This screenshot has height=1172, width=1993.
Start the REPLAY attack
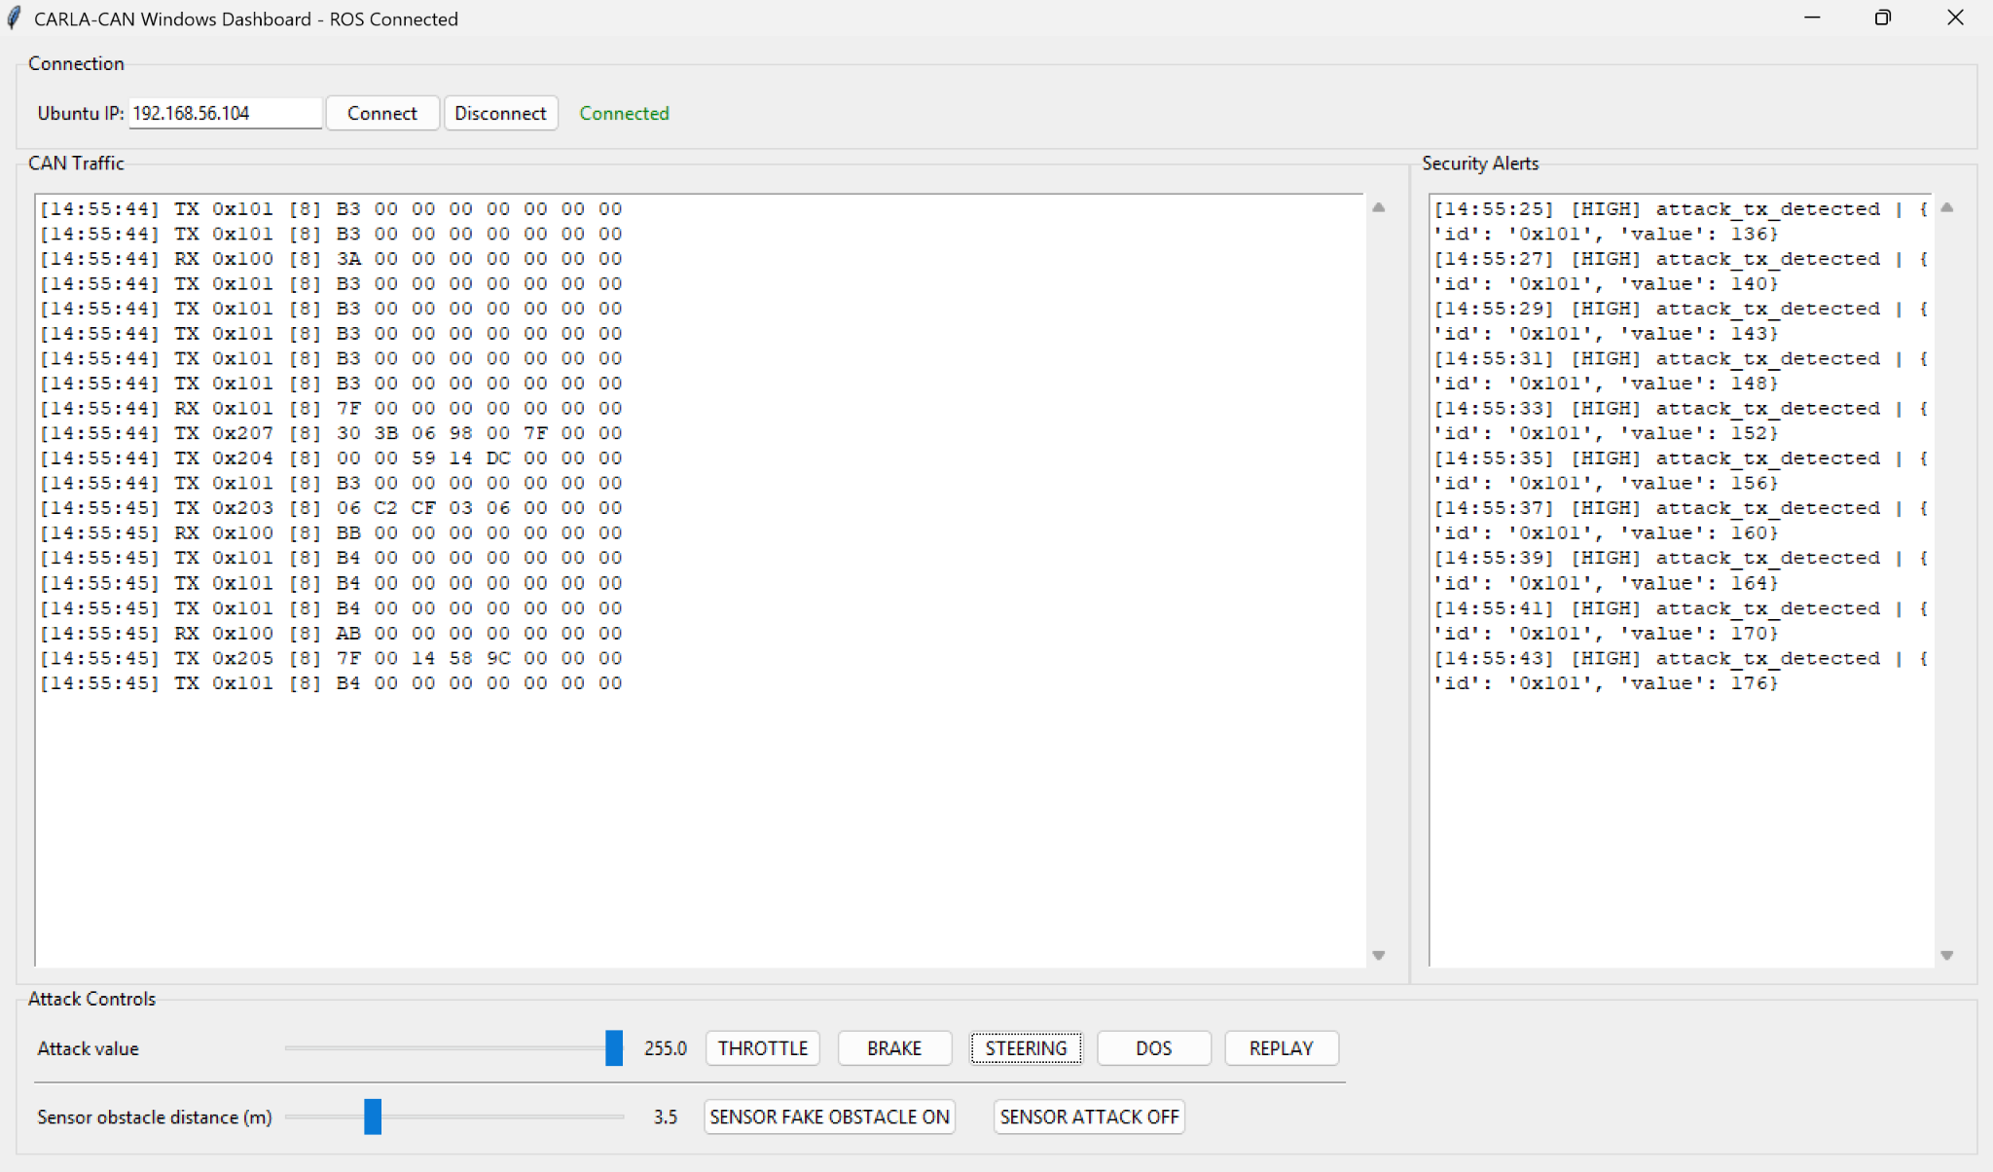pos(1281,1048)
